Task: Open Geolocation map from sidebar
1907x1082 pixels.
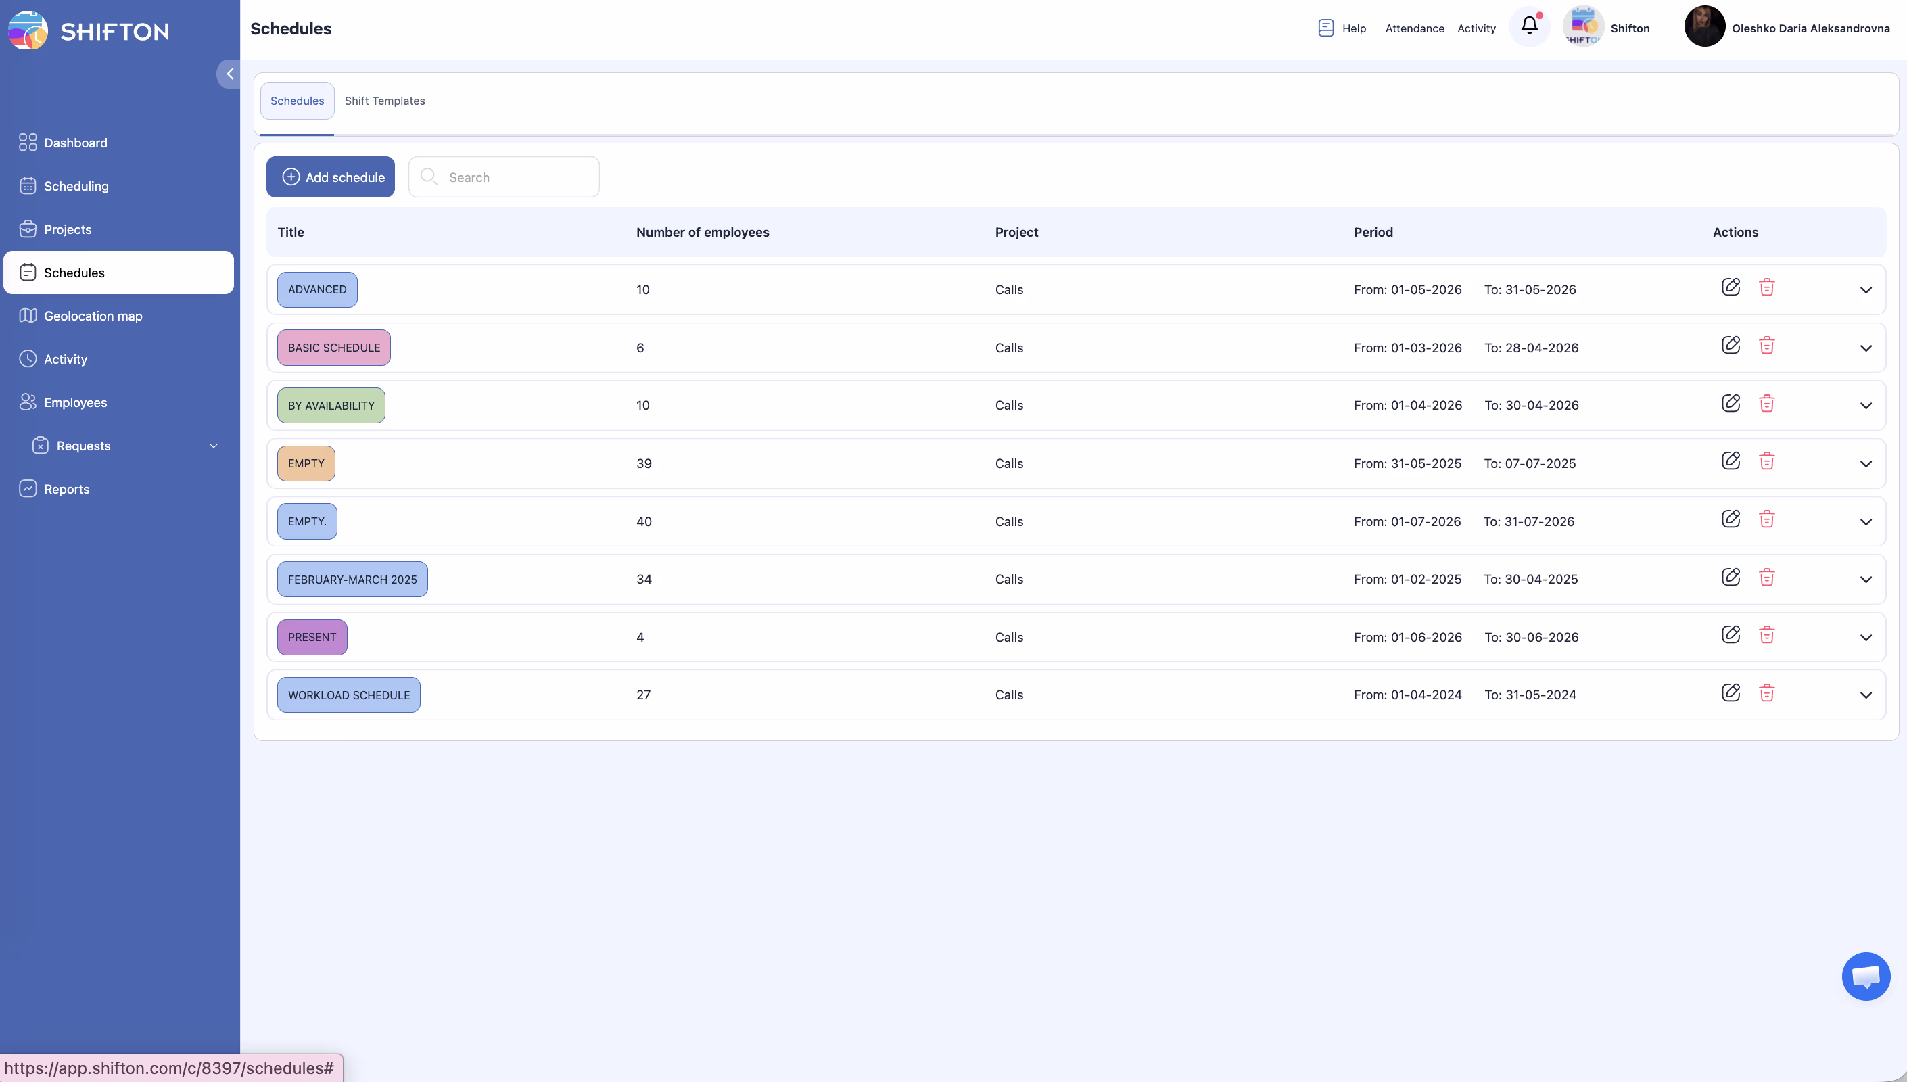Action: [x=93, y=316]
